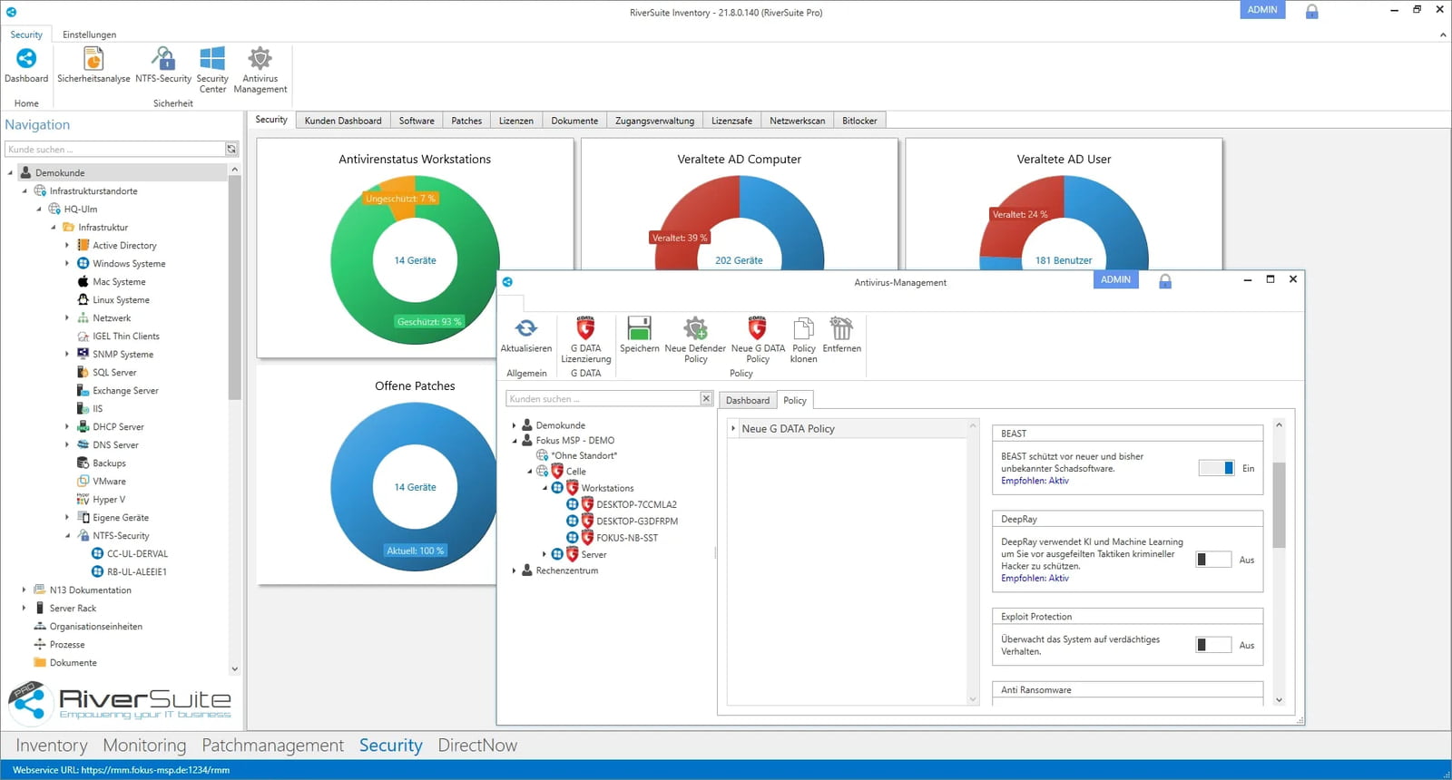Create a Neue Defender Policy
The height and width of the screenshot is (780, 1452).
695,340
